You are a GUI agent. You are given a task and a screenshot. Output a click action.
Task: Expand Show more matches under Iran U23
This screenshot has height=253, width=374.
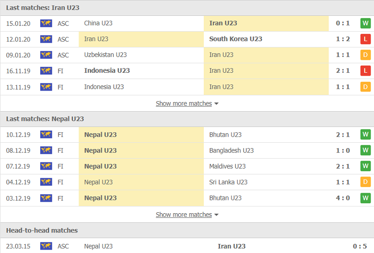tap(184, 103)
